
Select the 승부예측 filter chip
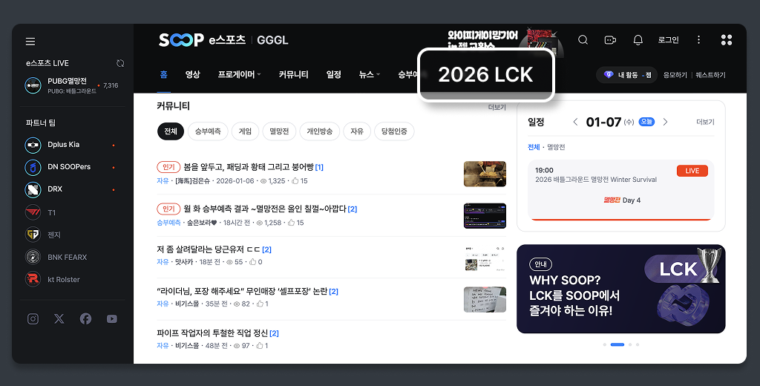point(208,131)
